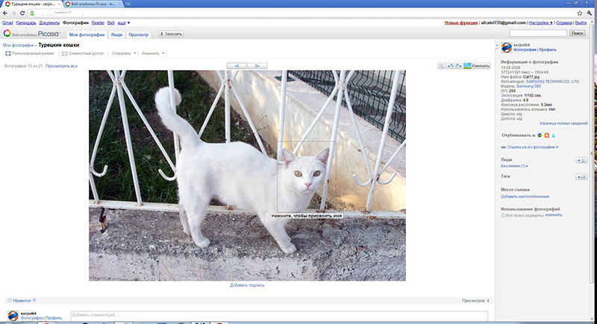This screenshot has height=324, width=597.
Task: Expand the Настройки dropdown
Action: (540, 23)
